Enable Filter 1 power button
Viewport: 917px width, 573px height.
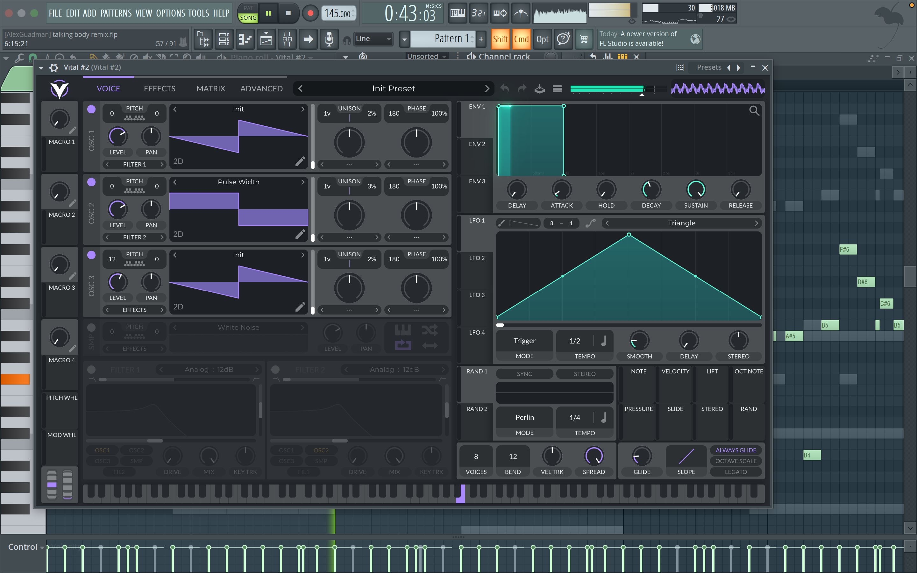pyautogui.click(x=91, y=370)
